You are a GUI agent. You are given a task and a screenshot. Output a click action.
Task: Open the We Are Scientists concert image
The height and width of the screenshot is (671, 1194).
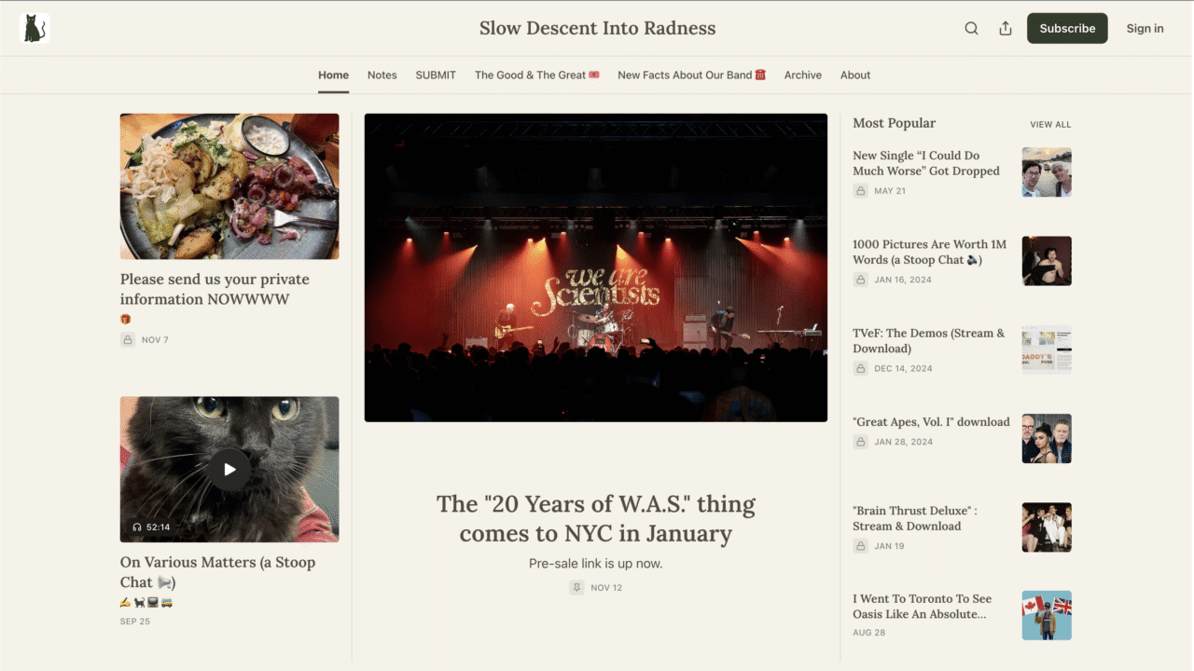tap(596, 267)
